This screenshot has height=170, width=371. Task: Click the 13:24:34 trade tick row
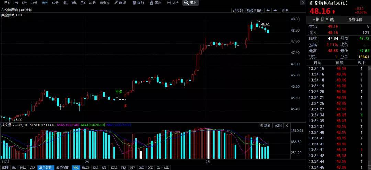(337, 115)
